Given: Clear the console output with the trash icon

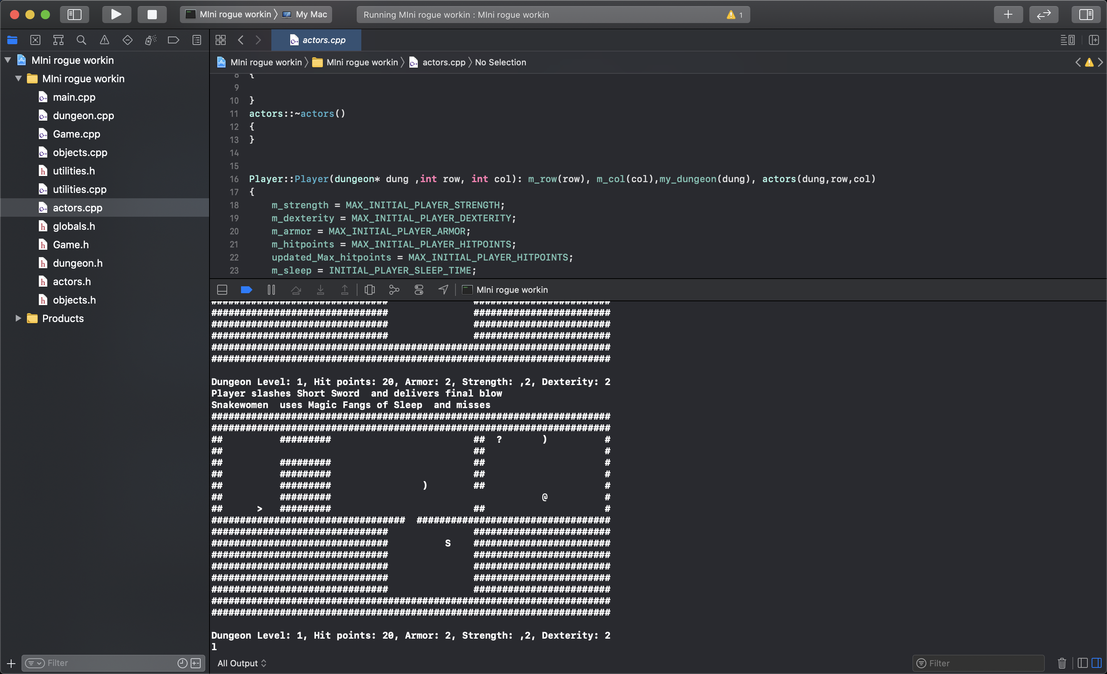Looking at the screenshot, I should click(x=1062, y=663).
